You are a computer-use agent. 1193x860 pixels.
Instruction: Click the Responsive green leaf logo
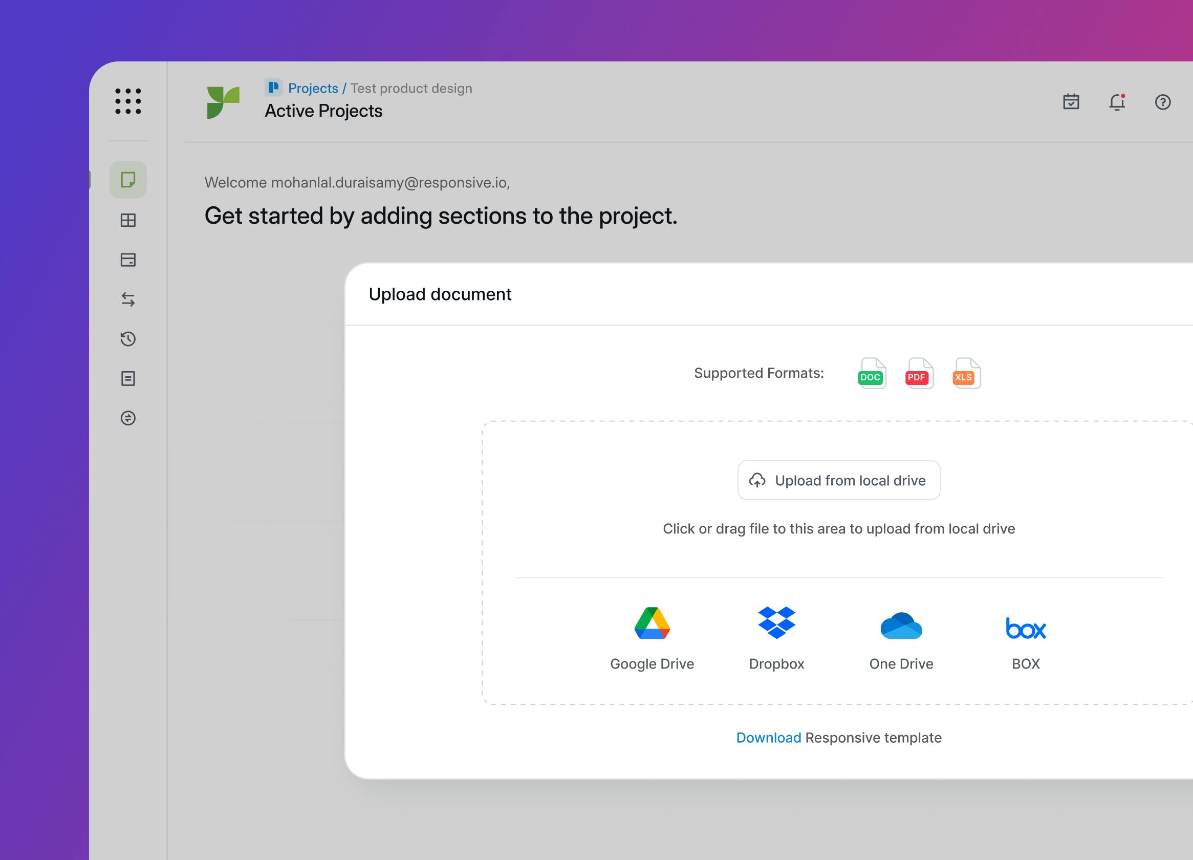tap(223, 102)
